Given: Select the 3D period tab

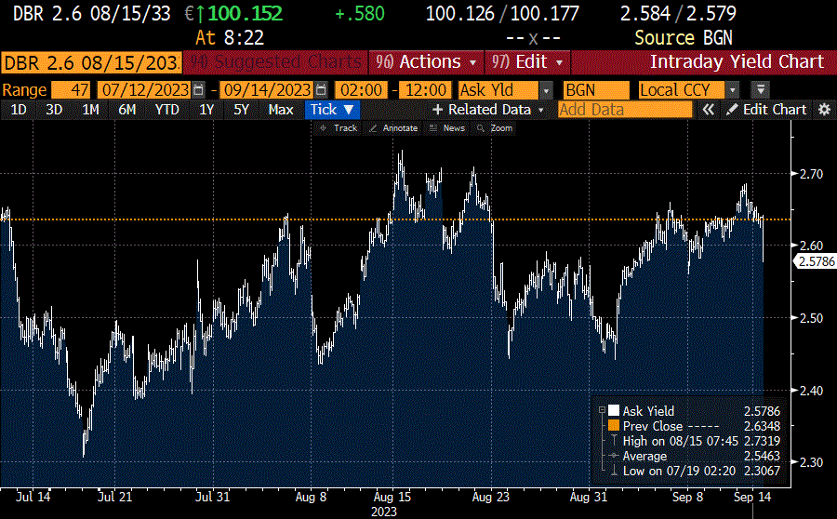Looking at the screenshot, I should coord(54,110).
